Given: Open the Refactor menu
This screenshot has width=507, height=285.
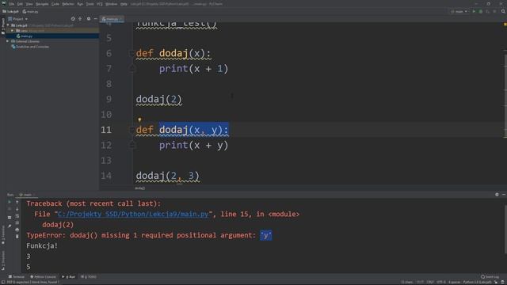Looking at the screenshot, I should 68,4.
